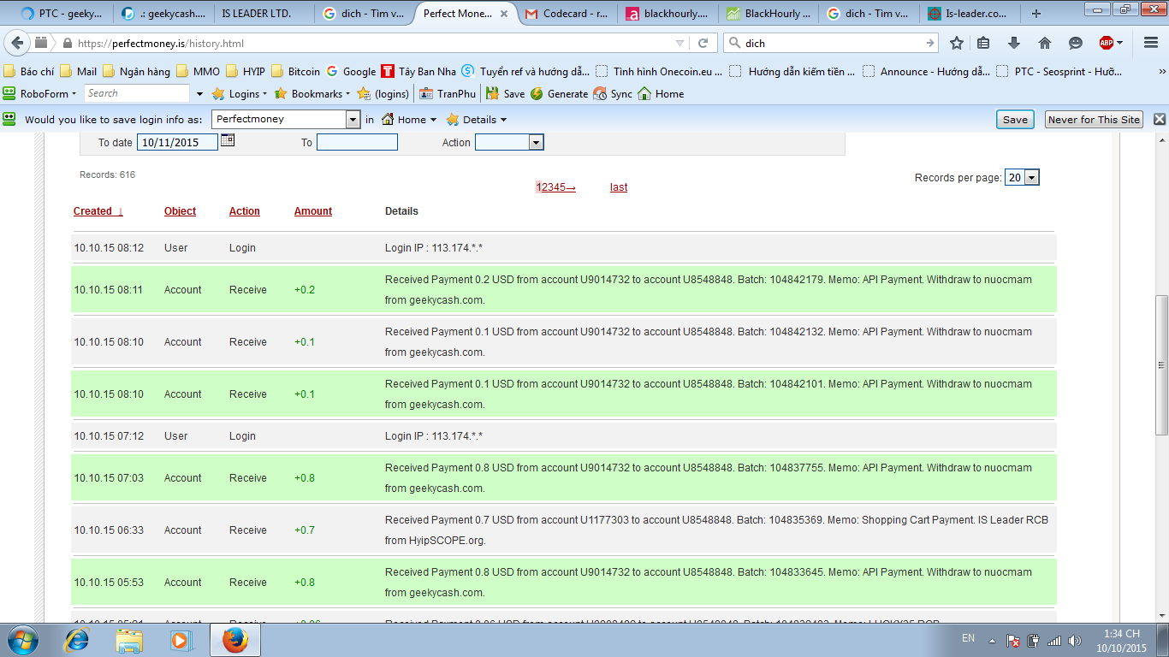The width and height of the screenshot is (1169, 657).
Task: Sort by the Action column header link
Action: point(245,211)
